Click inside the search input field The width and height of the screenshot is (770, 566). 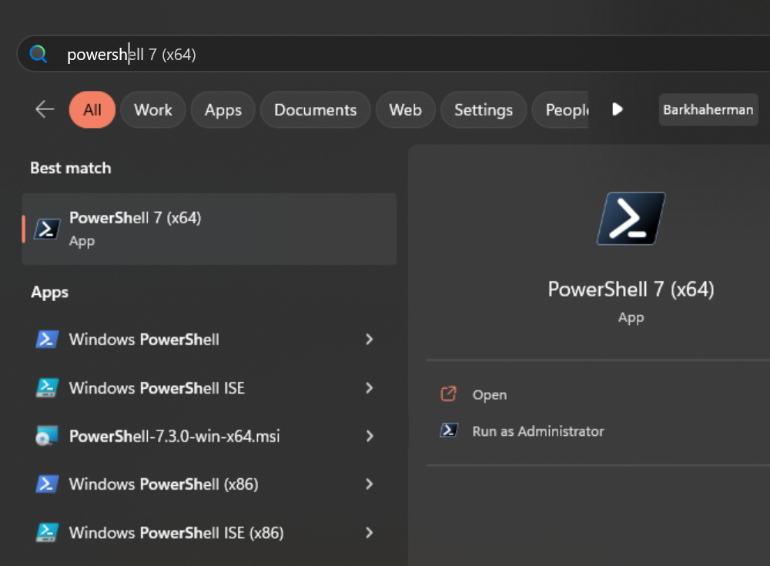(231, 53)
